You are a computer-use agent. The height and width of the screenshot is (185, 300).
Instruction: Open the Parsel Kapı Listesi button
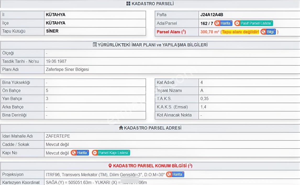111,153
